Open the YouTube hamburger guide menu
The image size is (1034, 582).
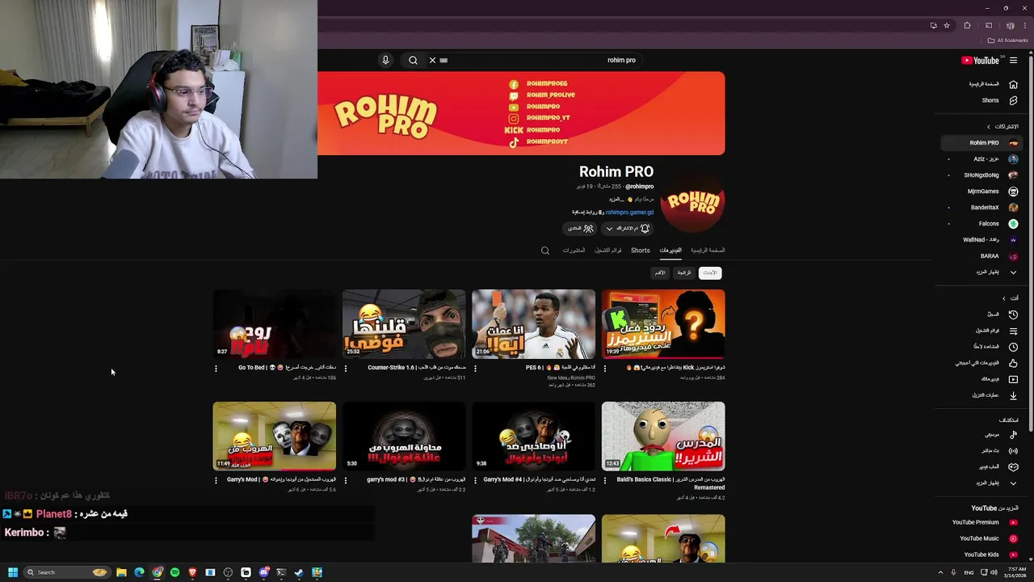(1013, 60)
